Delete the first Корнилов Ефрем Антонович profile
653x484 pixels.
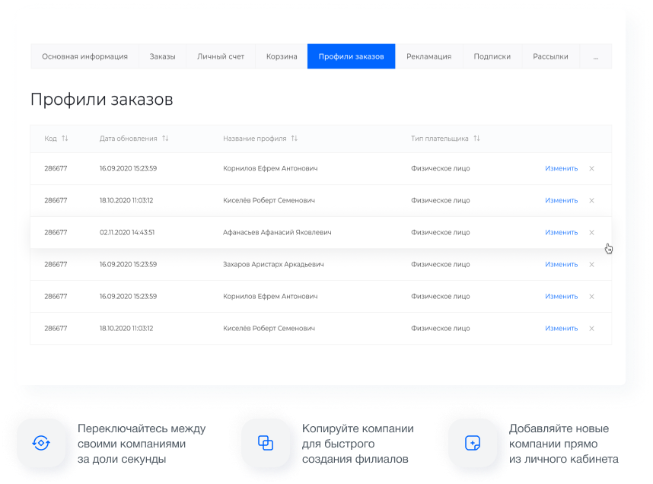coord(591,168)
